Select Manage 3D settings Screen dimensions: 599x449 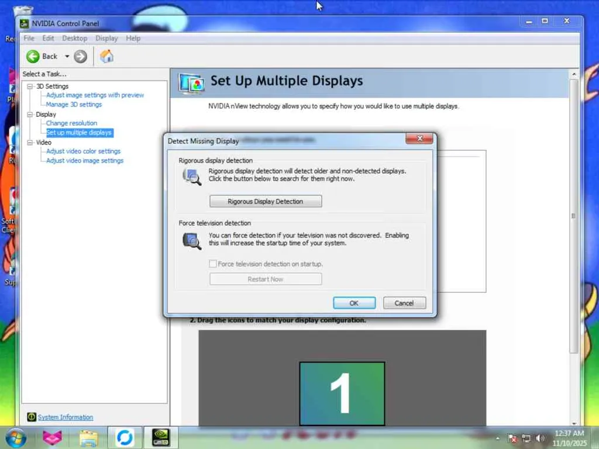(74, 104)
